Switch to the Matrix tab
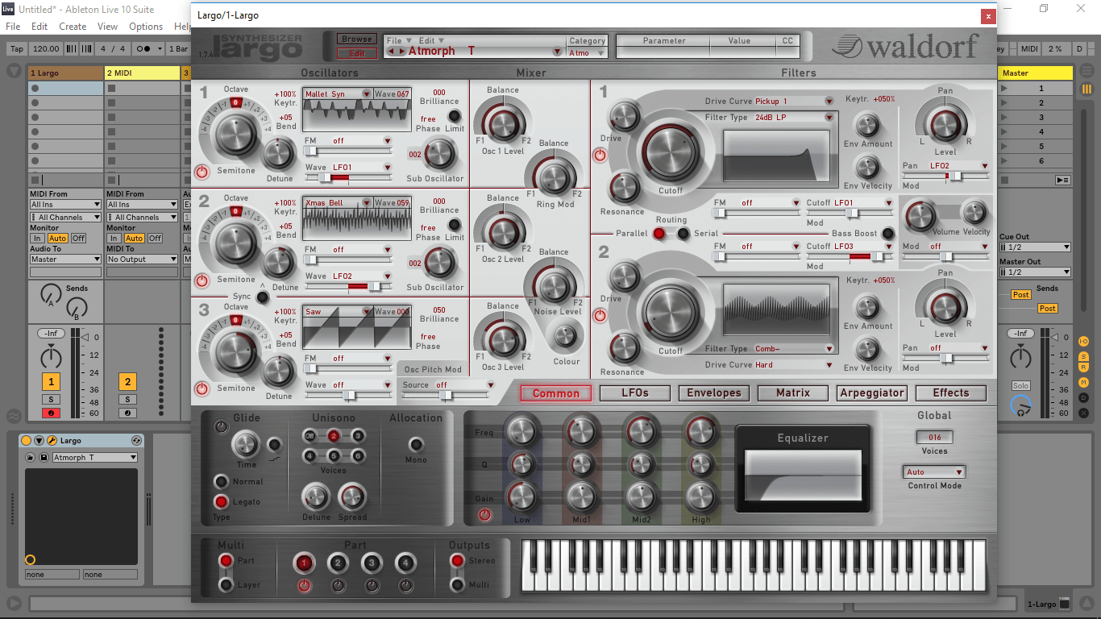 tap(792, 393)
